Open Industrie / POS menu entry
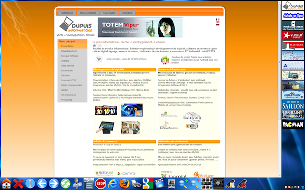Viewport: 305px width, 190px height. pos(72,80)
